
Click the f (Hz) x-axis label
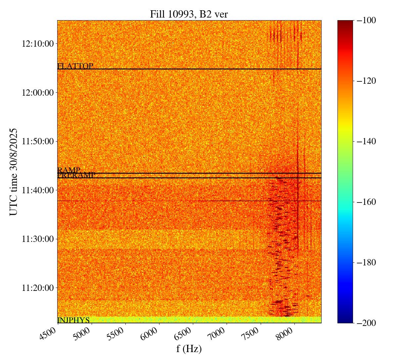pos(189,348)
